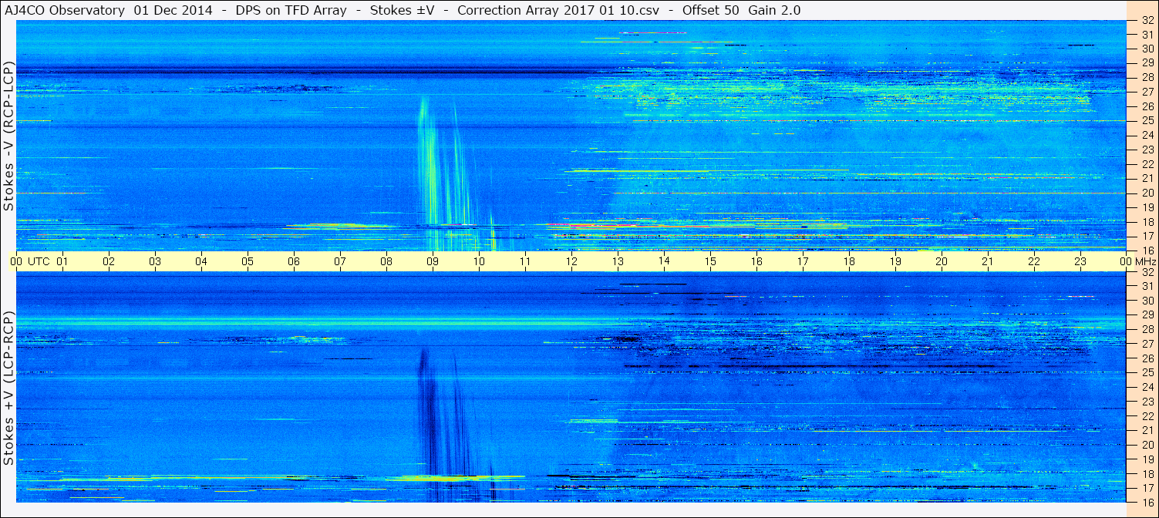Click the 24 MHz tick of Stokes +V panel
This screenshot has width=1159, height=518.
(x=1147, y=387)
